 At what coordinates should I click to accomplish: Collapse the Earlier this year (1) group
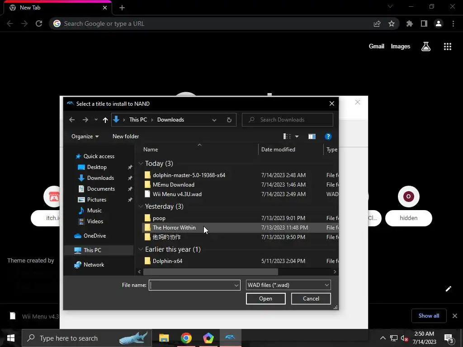[141, 249]
